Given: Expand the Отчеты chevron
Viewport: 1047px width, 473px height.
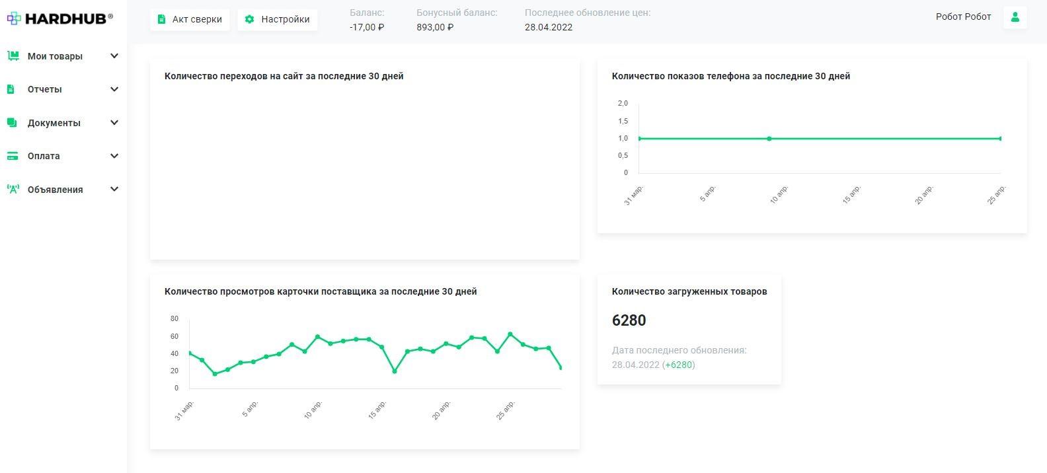Looking at the screenshot, I should pos(114,89).
